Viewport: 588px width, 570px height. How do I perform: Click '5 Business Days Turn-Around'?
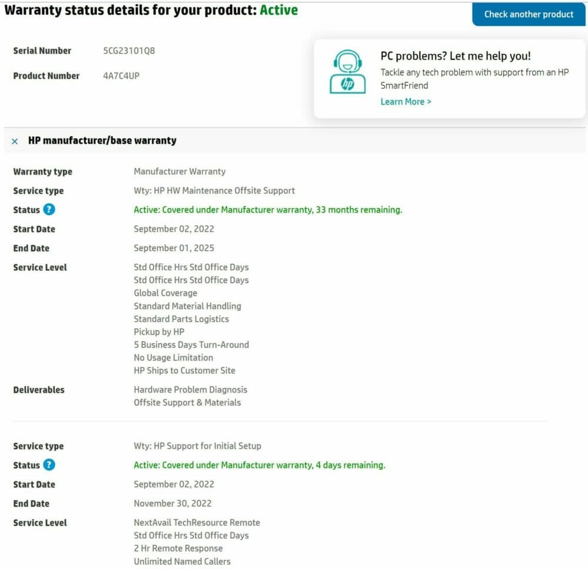(x=191, y=344)
